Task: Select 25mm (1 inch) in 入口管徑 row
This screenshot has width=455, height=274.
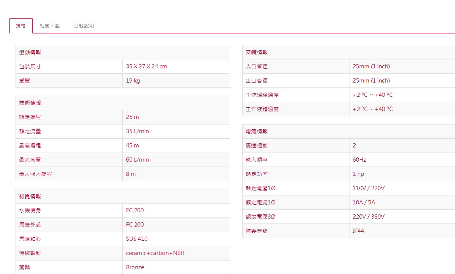Action: [x=371, y=66]
